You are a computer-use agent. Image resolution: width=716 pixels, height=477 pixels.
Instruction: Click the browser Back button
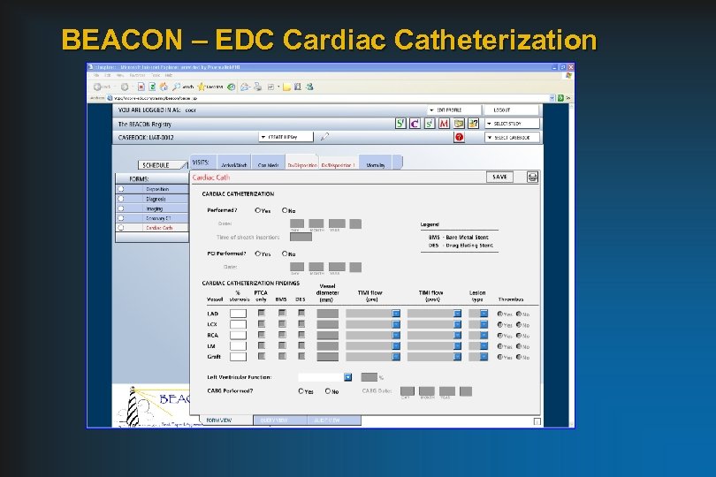coord(102,87)
